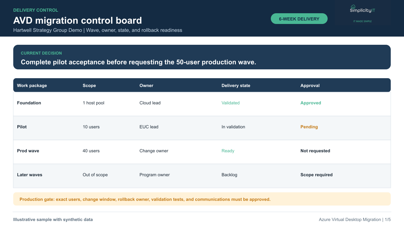
Task: Click the 10 users cell
Action: (91, 127)
